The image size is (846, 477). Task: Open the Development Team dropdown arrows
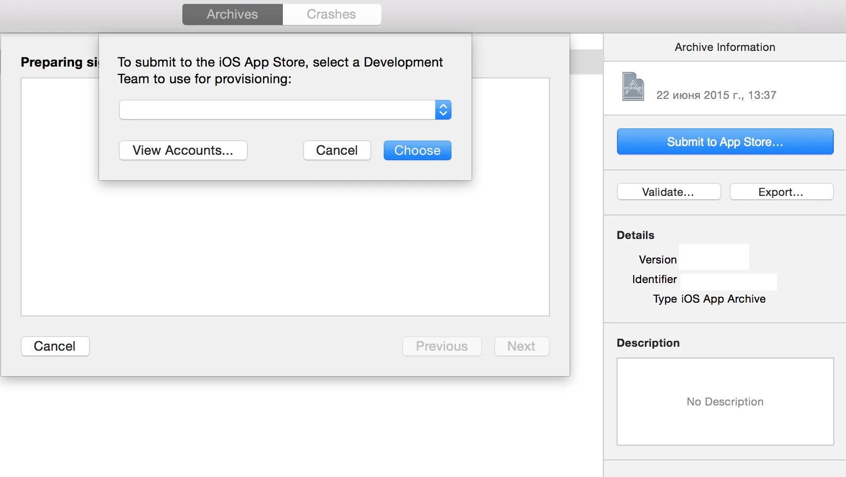443,110
